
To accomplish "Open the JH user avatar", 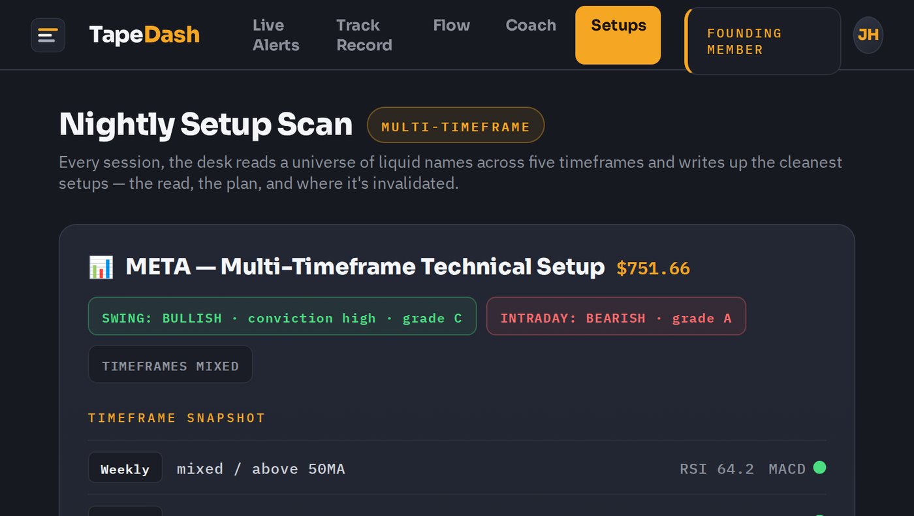I will tap(868, 35).
